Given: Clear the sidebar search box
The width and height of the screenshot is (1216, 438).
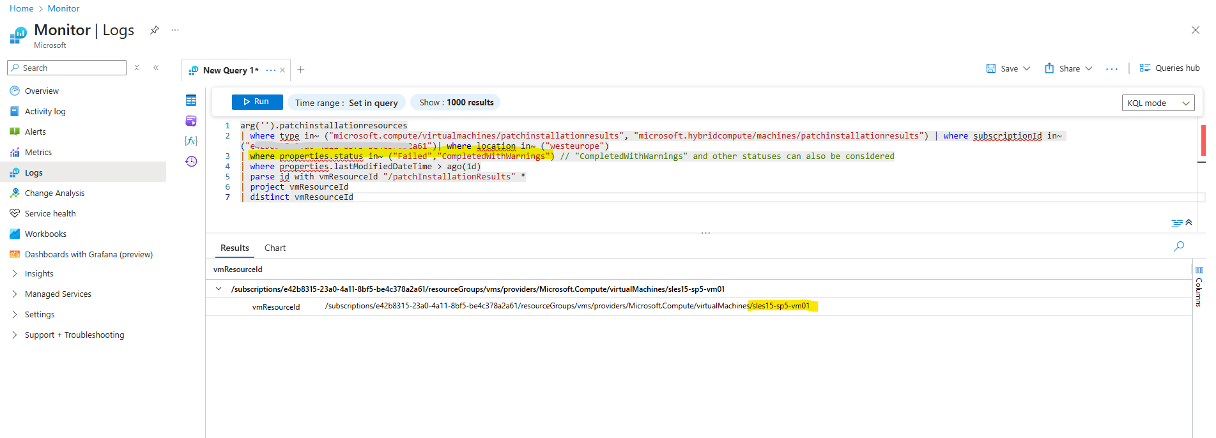Looking at the screenshot, I should pyautogui.click(x=137, y=68).
